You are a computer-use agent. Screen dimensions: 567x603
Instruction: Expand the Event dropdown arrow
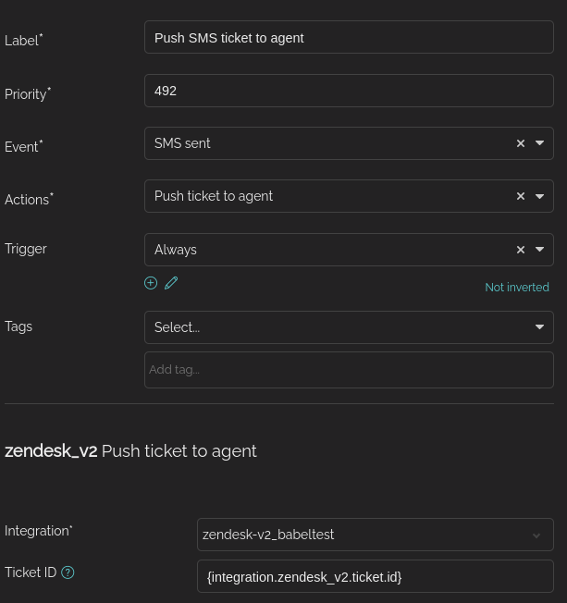pyautogui.click(x=539, y=143)
